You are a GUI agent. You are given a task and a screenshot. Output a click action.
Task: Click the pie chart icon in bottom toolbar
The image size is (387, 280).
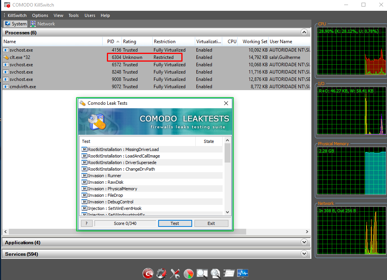[x=189, y=273]
